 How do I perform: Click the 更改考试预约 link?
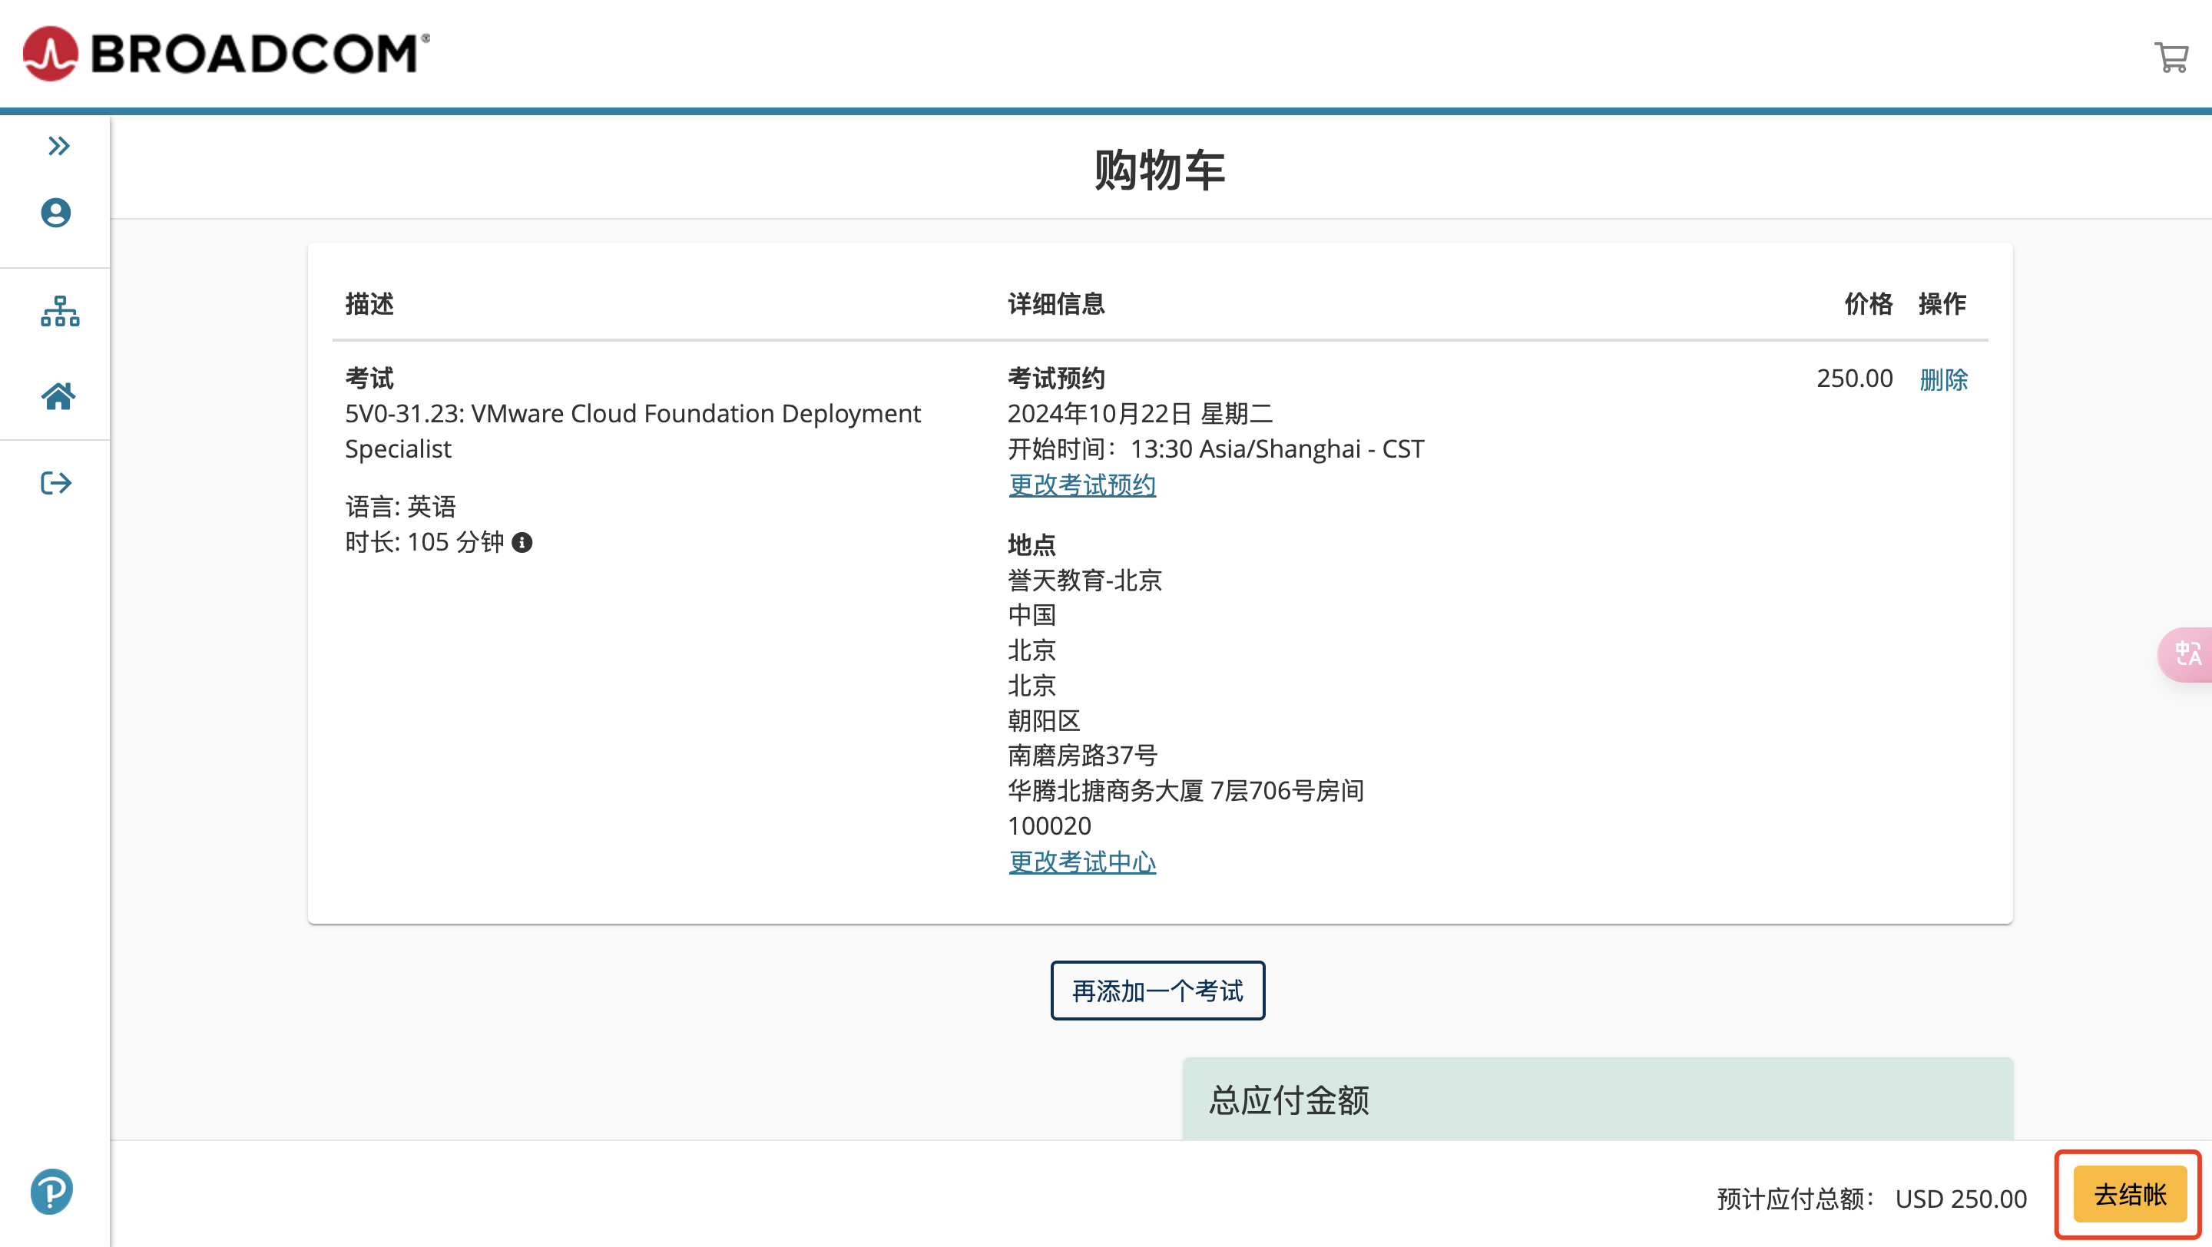click(1082, 485)
